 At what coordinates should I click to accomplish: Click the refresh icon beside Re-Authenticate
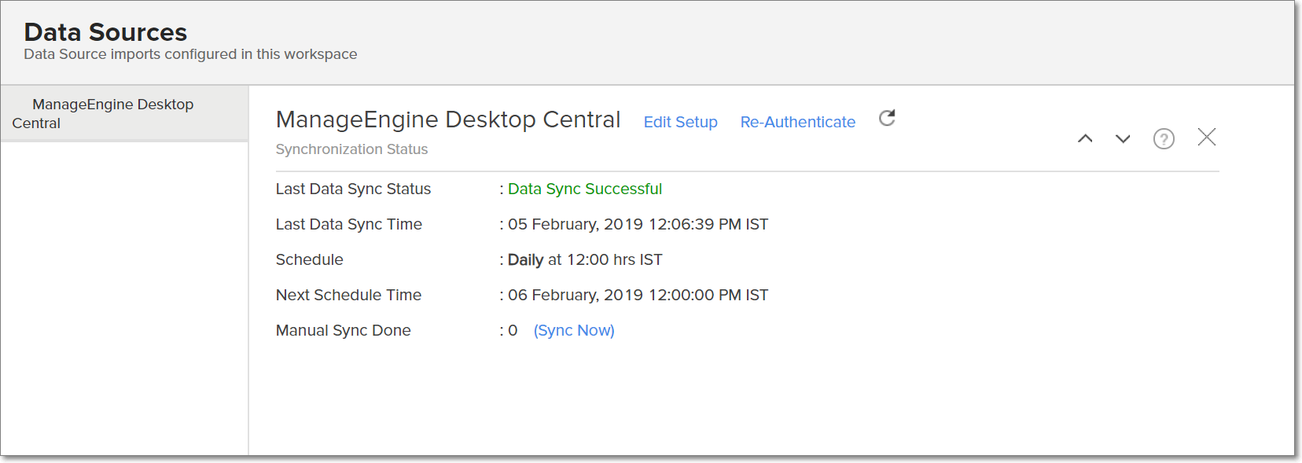pos(887,118)
